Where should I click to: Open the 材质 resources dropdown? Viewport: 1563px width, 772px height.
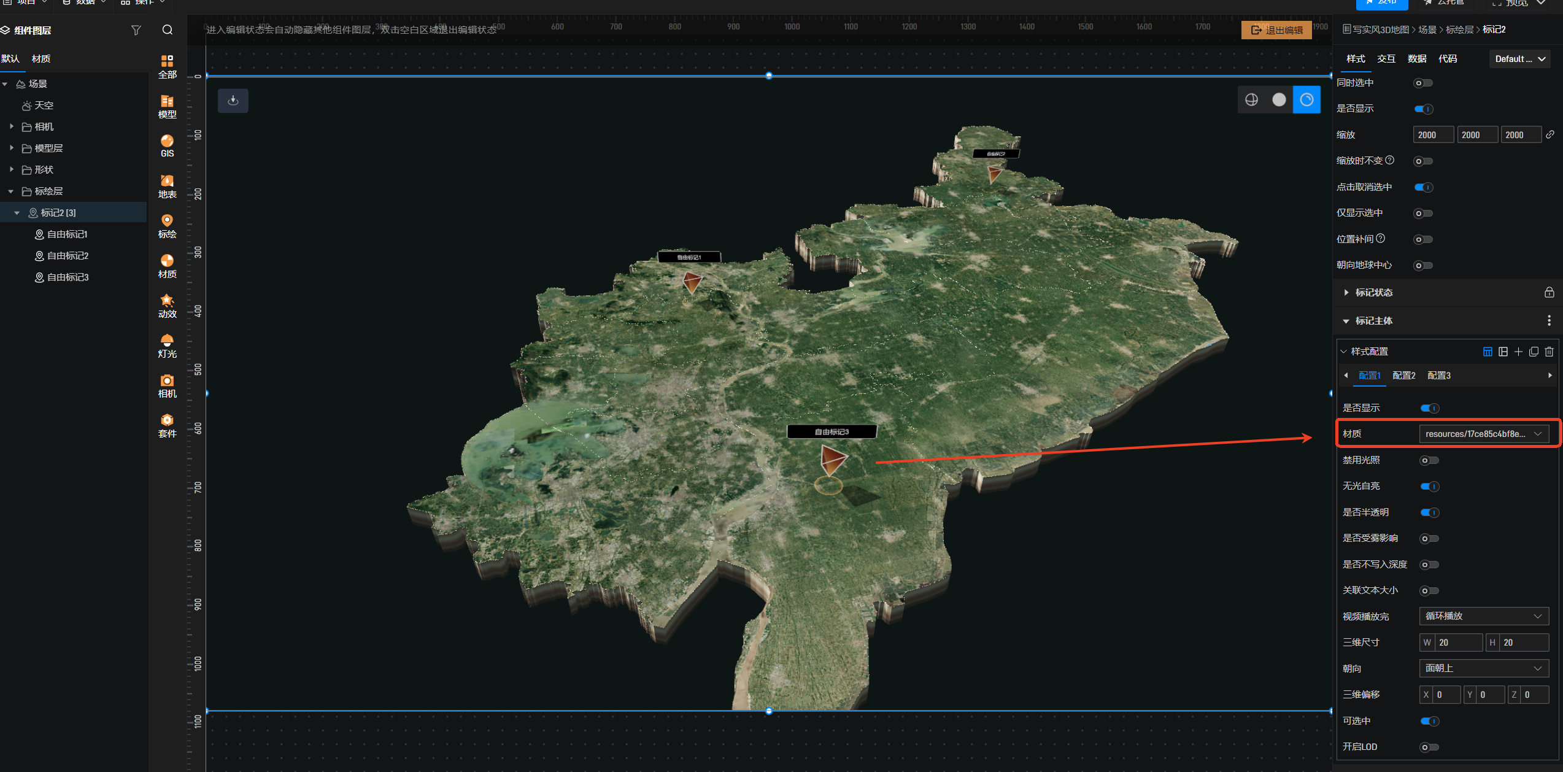tap(1483, 434)
